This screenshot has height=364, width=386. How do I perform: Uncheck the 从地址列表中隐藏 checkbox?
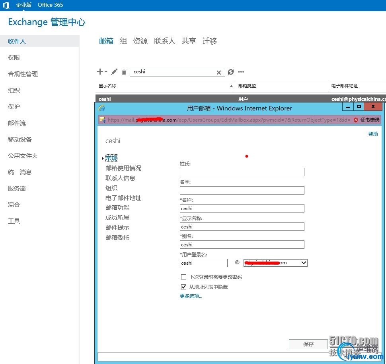pyautogui.click(x=183, y=287)
